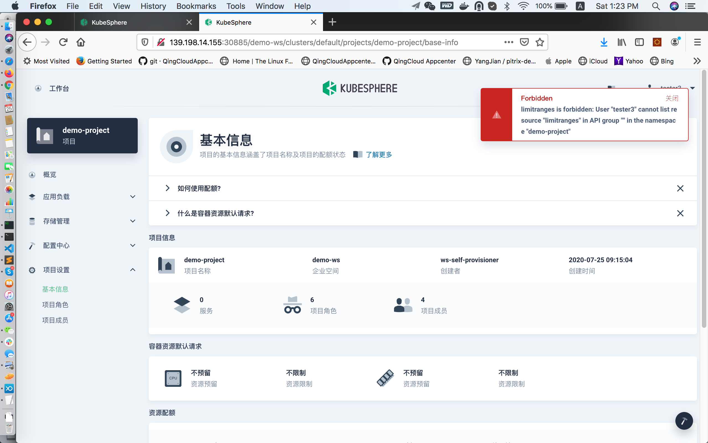Open Firefox downloads via the arrow icon

point(603,42)
